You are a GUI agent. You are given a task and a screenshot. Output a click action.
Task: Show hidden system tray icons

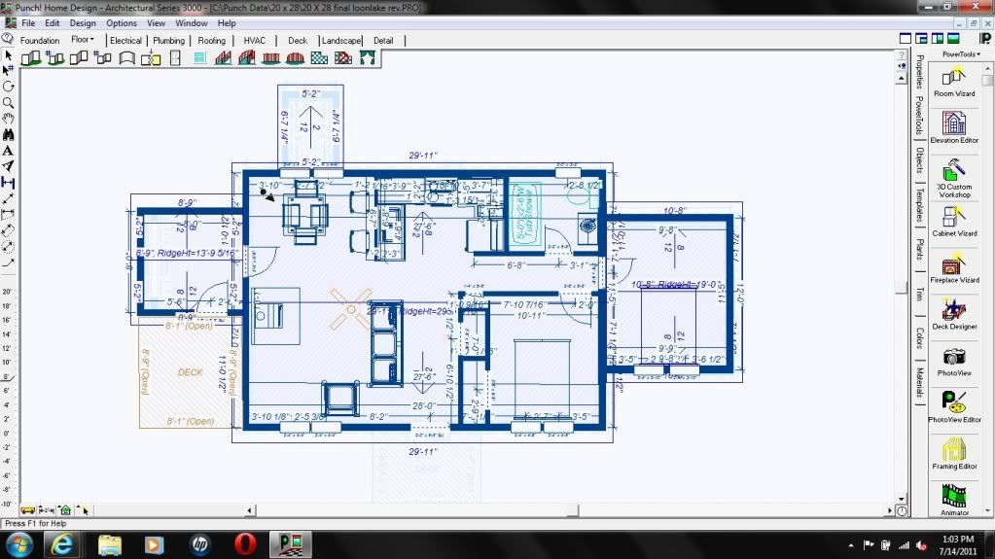click(x=851, y=545)
